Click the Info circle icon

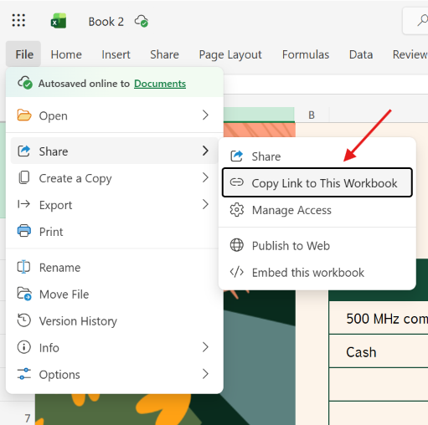point(24,347)
